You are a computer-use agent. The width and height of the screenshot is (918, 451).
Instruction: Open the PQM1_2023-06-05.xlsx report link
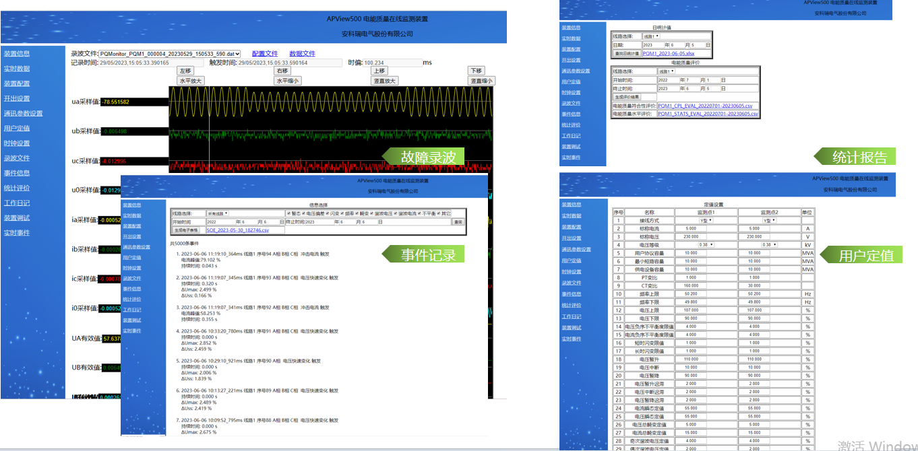click(668, 53)
